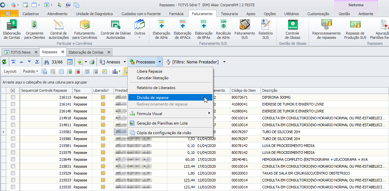Click the printer icon in the toolbar
Viewport: 389px width, 191px height.
(x=92, y=62)
